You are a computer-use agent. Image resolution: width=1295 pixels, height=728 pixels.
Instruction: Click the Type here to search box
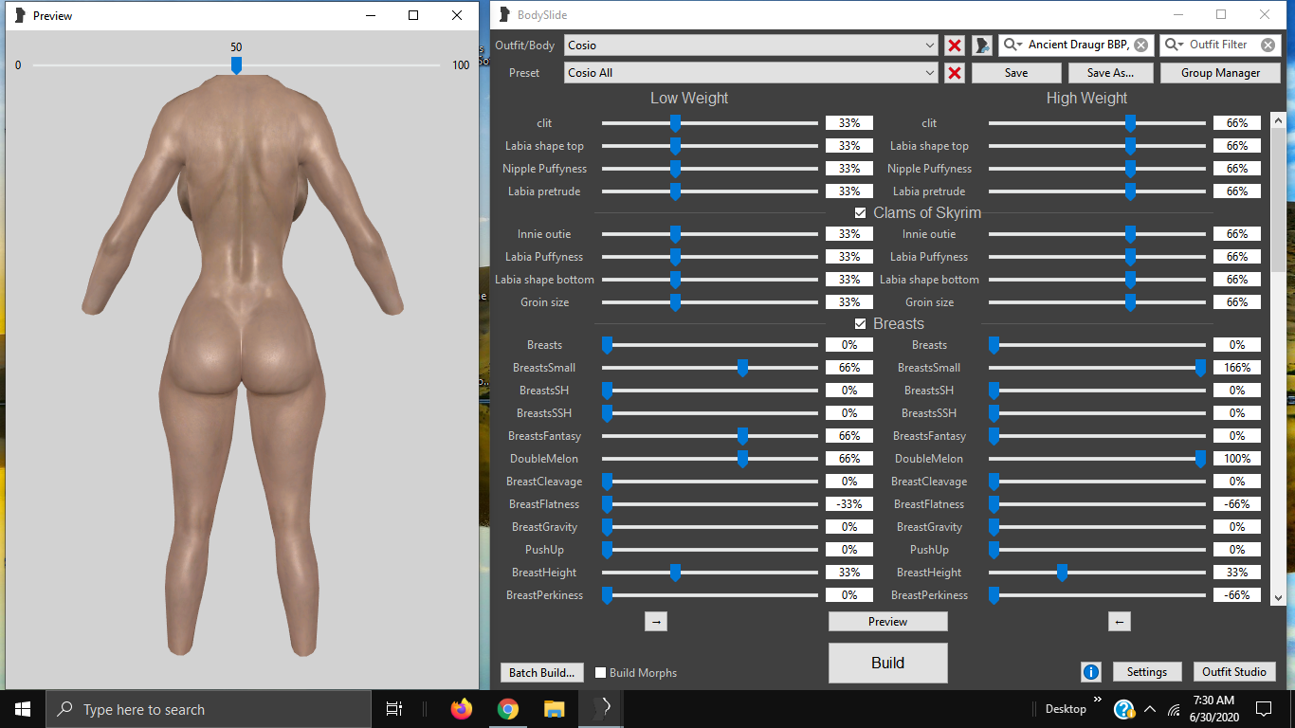209,709
